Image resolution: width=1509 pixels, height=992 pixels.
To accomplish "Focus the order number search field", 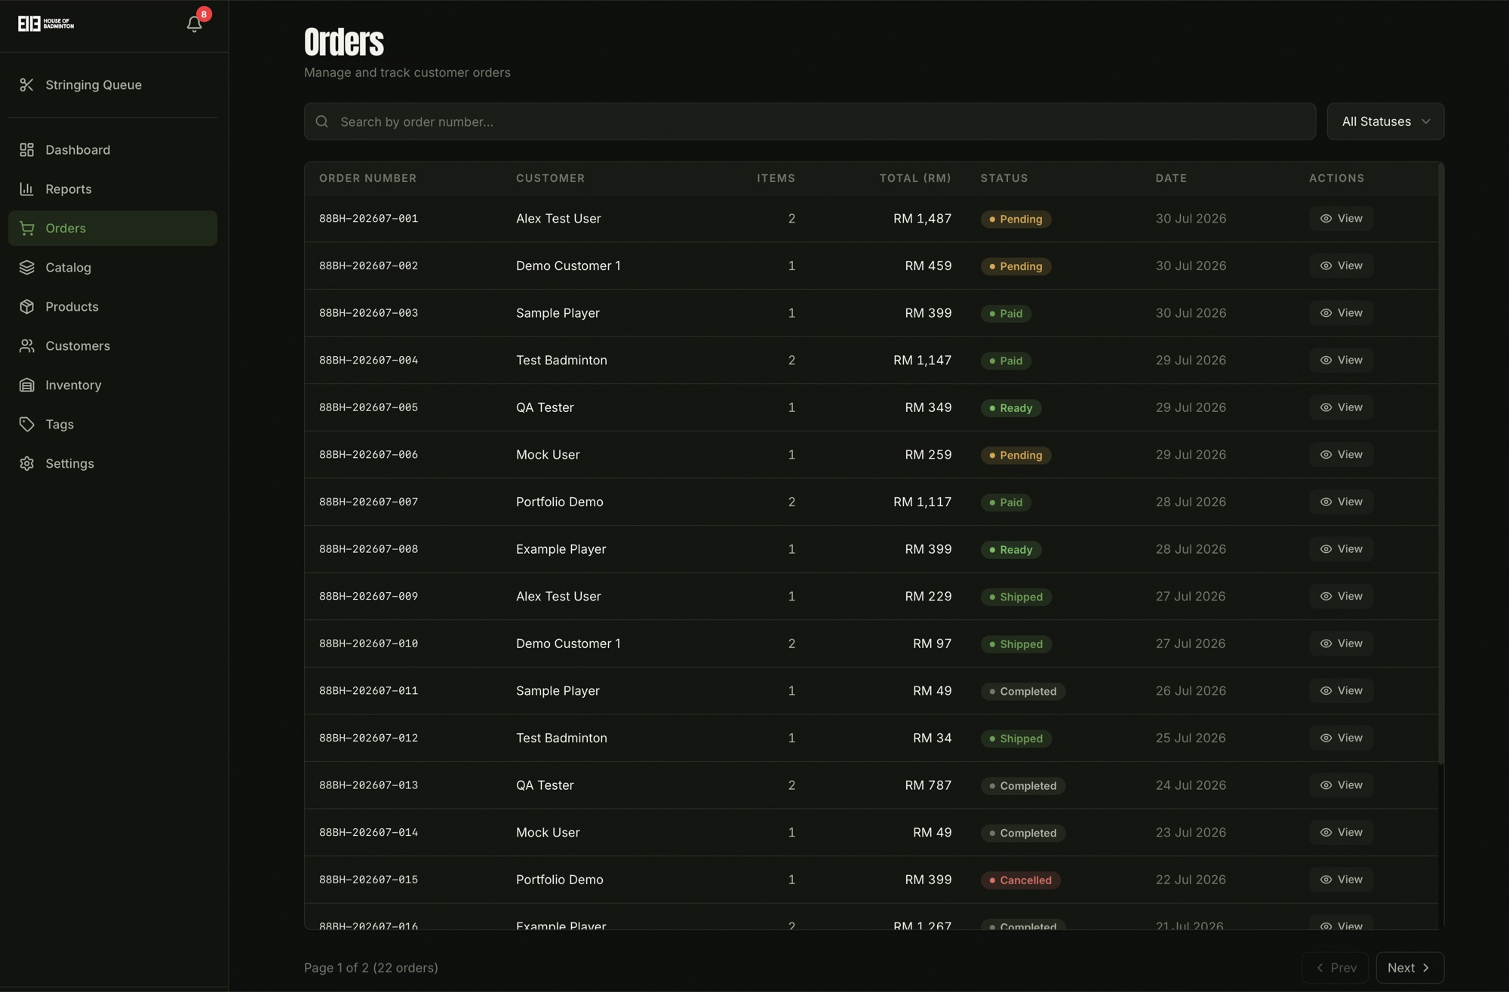I will coord(810,121).
